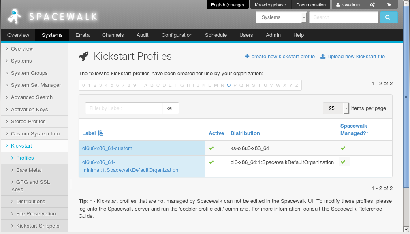Open ol6u6-x86_64-custom profile
This screenshot has height=234, width=410.
coord(107,148)
